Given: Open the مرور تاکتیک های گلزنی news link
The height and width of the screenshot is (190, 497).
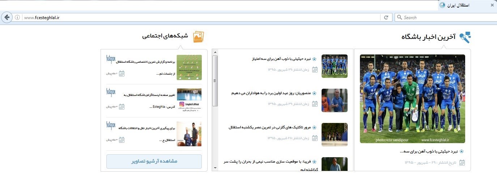Looking at the screenshot, I should 270,127.
